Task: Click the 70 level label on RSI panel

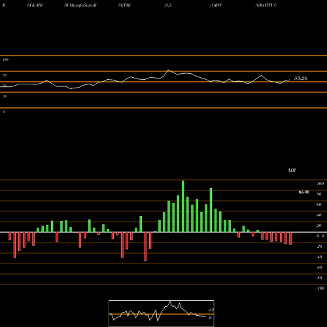Action: pyautogui.click(x=5, y=75)
